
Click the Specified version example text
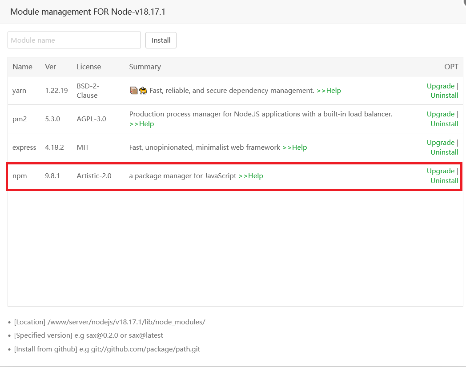[88, 335]
